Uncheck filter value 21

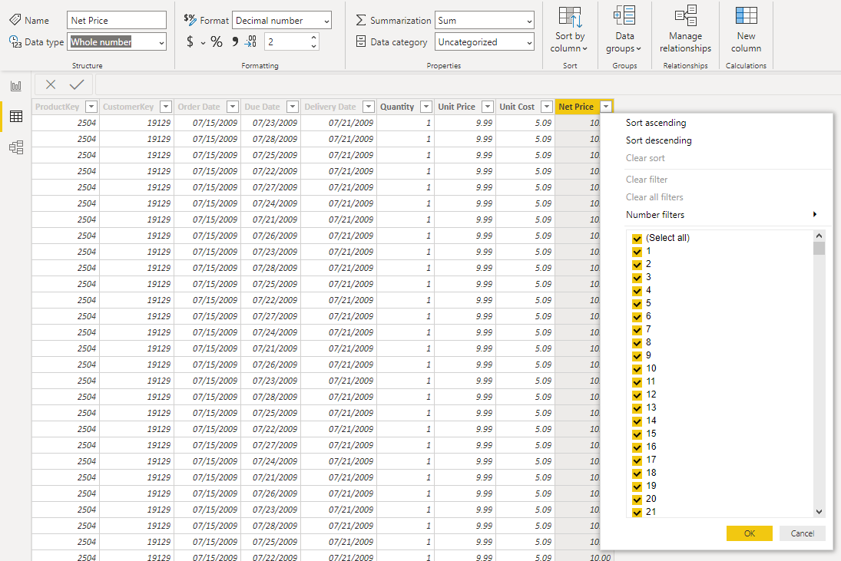pos(637,512)
